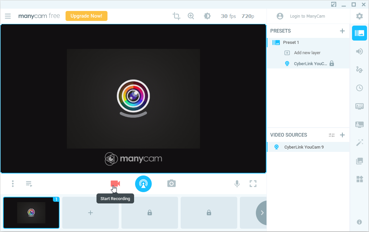Select CyberLink YouCam 9 video source
Viewport: 369px width, 232px height.
pyautogui.click(x=308, y=147)
